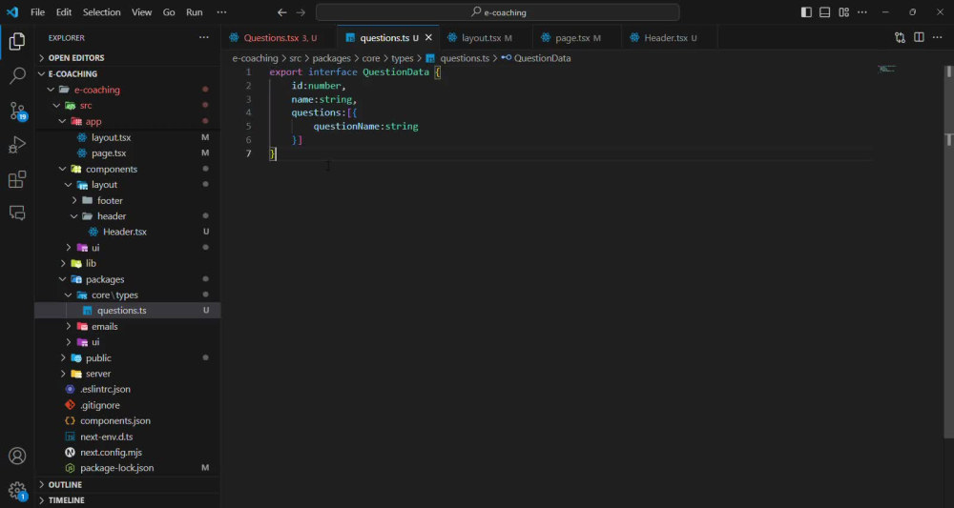
Task: Switch to the page.tsx tab
Action: pyautogui.click(x=577, y=38)
